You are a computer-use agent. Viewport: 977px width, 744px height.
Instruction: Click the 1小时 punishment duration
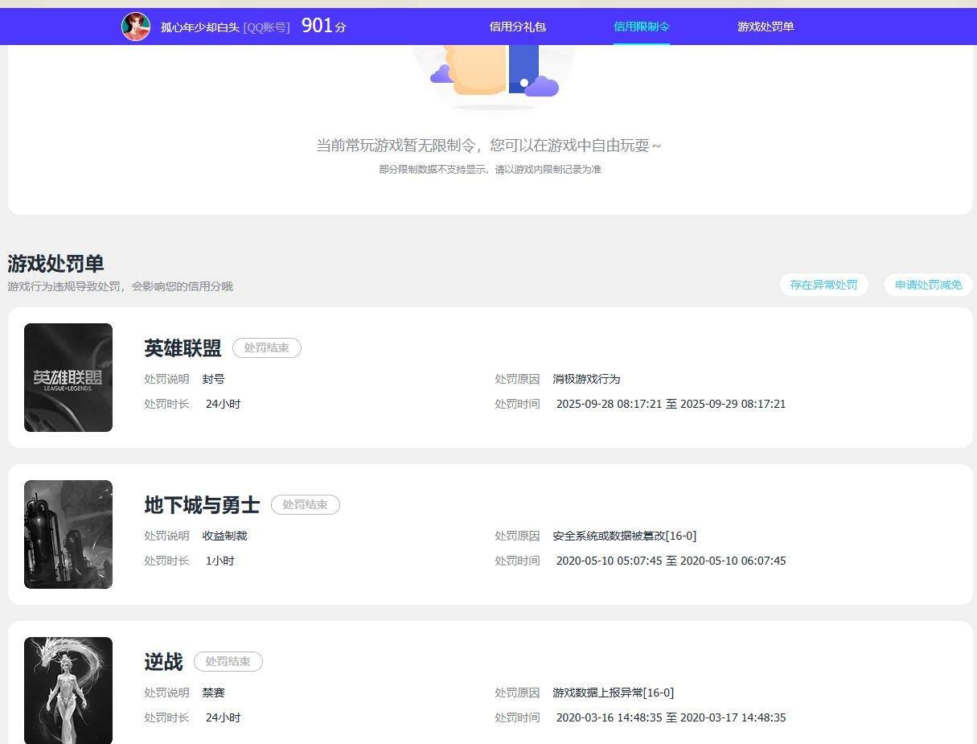220,561
